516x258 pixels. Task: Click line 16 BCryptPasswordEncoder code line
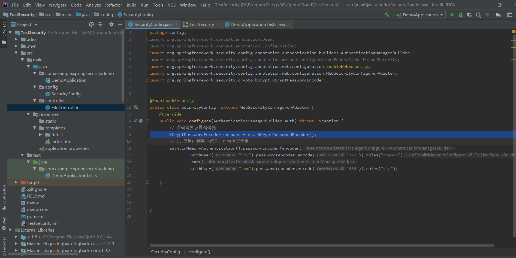[243, 135]
